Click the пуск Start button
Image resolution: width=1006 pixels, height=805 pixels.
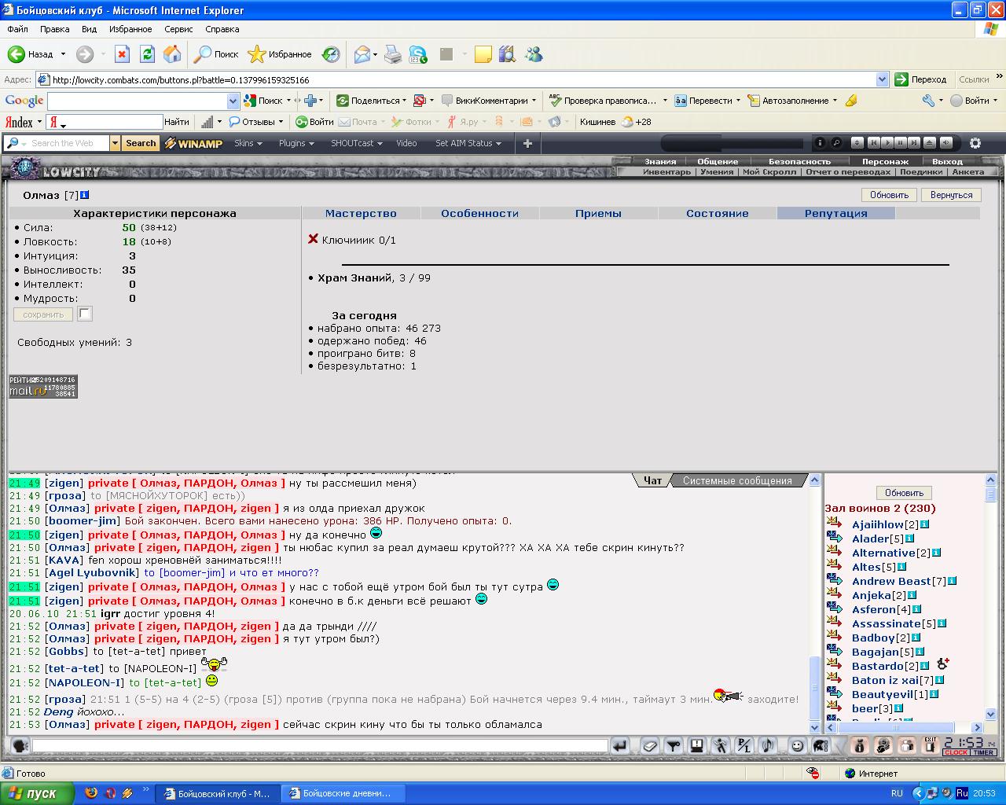pos(37,793)
